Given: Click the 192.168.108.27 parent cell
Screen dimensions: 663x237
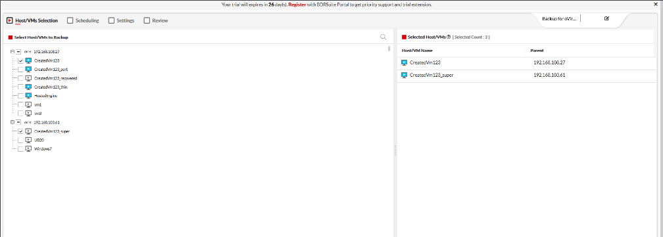Looking at the screenshot, I should 549,63.
